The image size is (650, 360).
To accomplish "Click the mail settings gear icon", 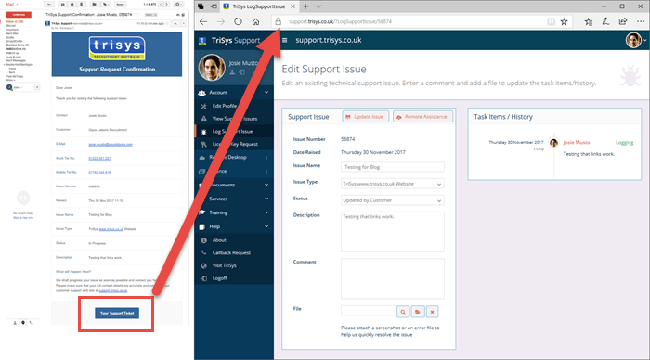I will tap(178, 4).
